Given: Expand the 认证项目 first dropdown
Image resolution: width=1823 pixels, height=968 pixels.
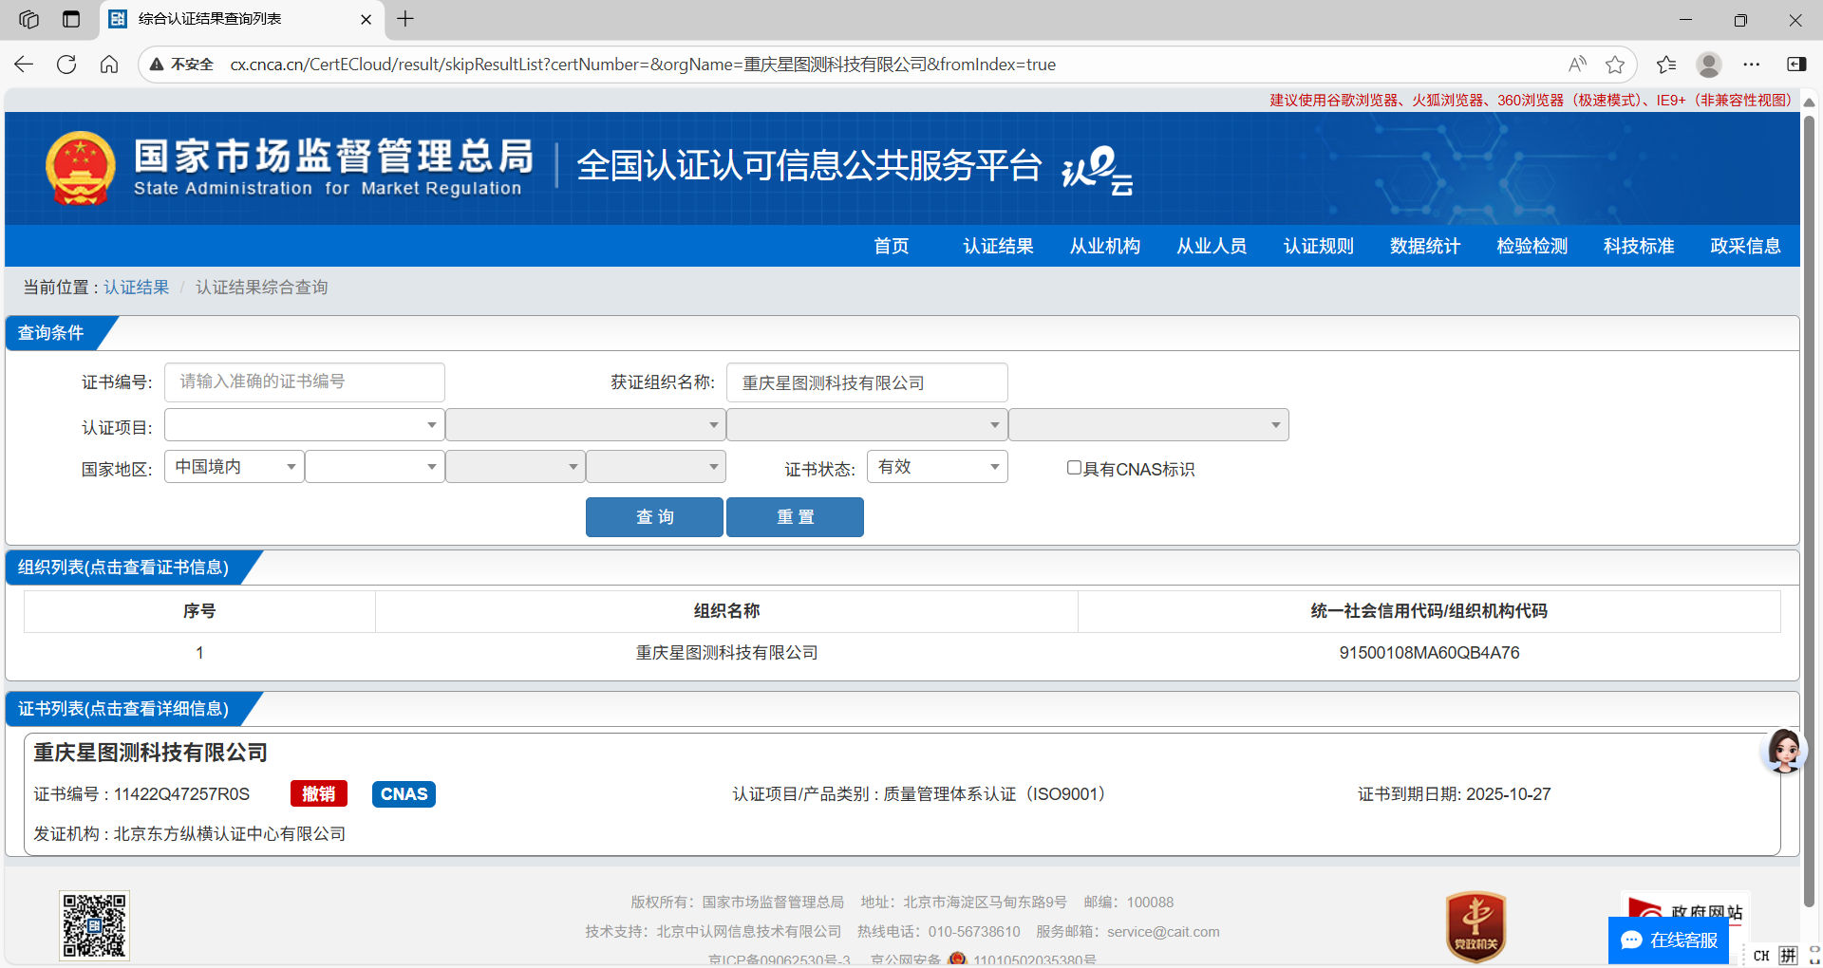Looking at the screenshot, I should click(x=304, y=425).
